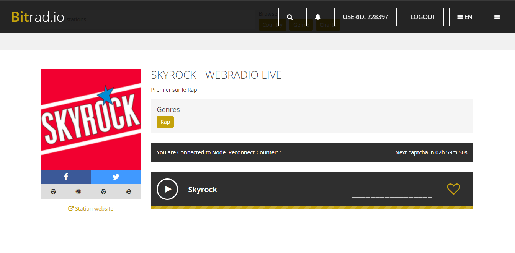Click the LOGOUT button
The height and width of the screenshot is (253, 515).
[x=423, y=17]
